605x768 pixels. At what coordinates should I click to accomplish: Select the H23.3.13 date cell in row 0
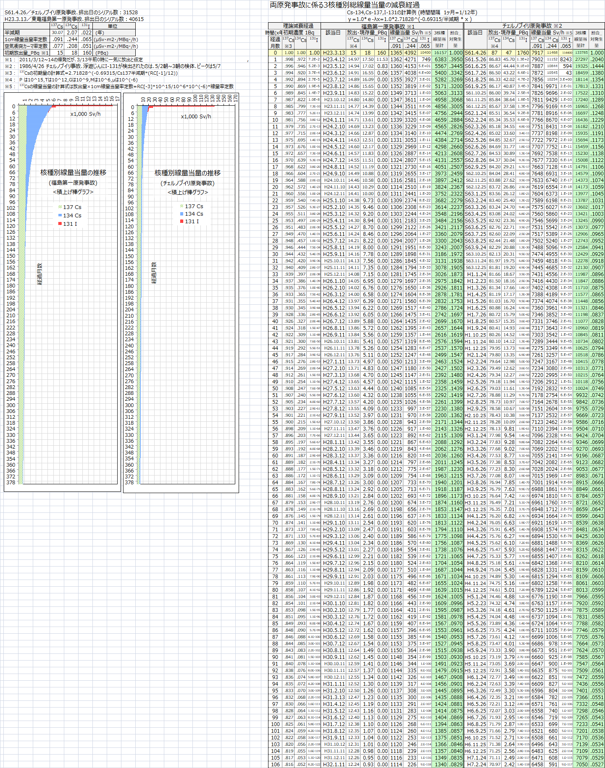click(x=334, y=53)
